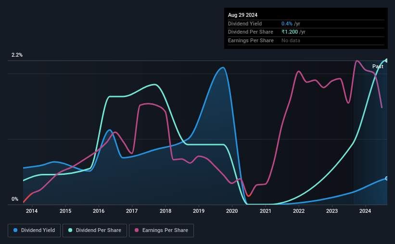Select the 2022 x-axis label
This screenshot has width=395, height=244.
[299, 211]
